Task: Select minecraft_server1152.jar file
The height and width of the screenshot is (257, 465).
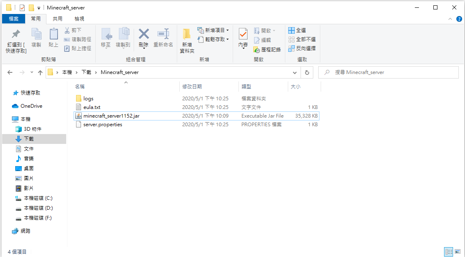Action: tap(197, 116)
